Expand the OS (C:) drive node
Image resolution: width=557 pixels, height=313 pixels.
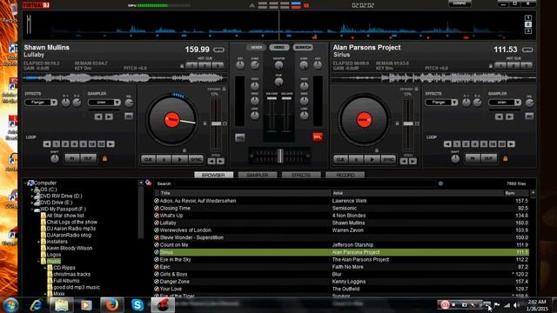(32, 190)
